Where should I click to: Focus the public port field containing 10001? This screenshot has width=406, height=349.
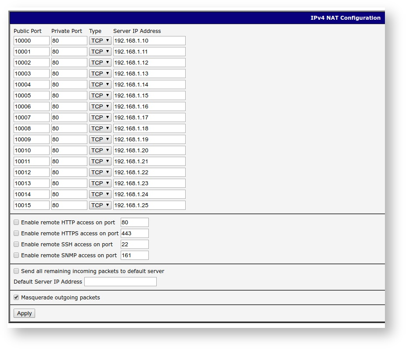[x=31, y=52]
